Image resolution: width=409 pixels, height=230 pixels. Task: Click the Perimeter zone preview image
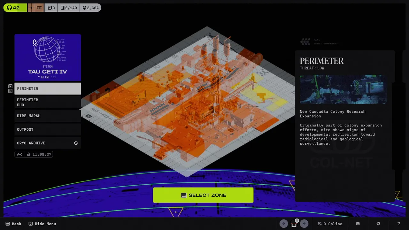pos(343,89)
